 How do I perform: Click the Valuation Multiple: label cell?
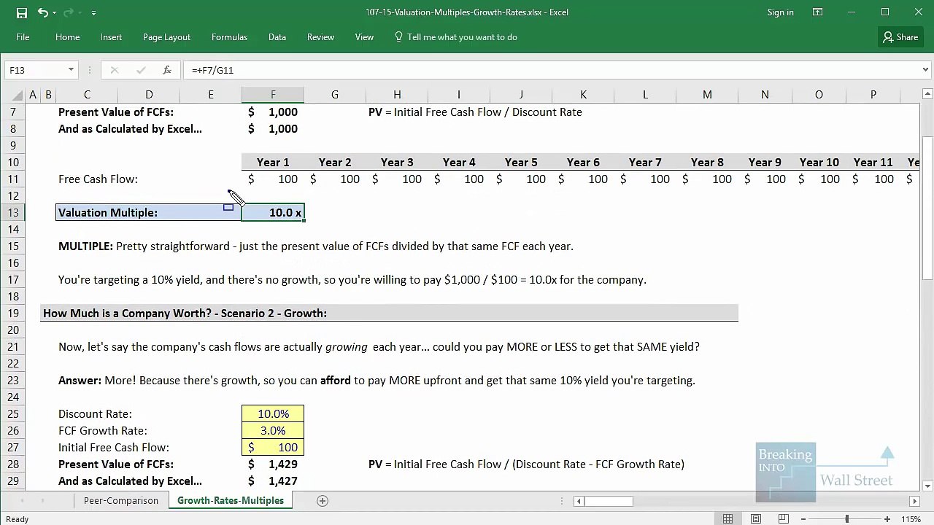(x=149, y=213)
